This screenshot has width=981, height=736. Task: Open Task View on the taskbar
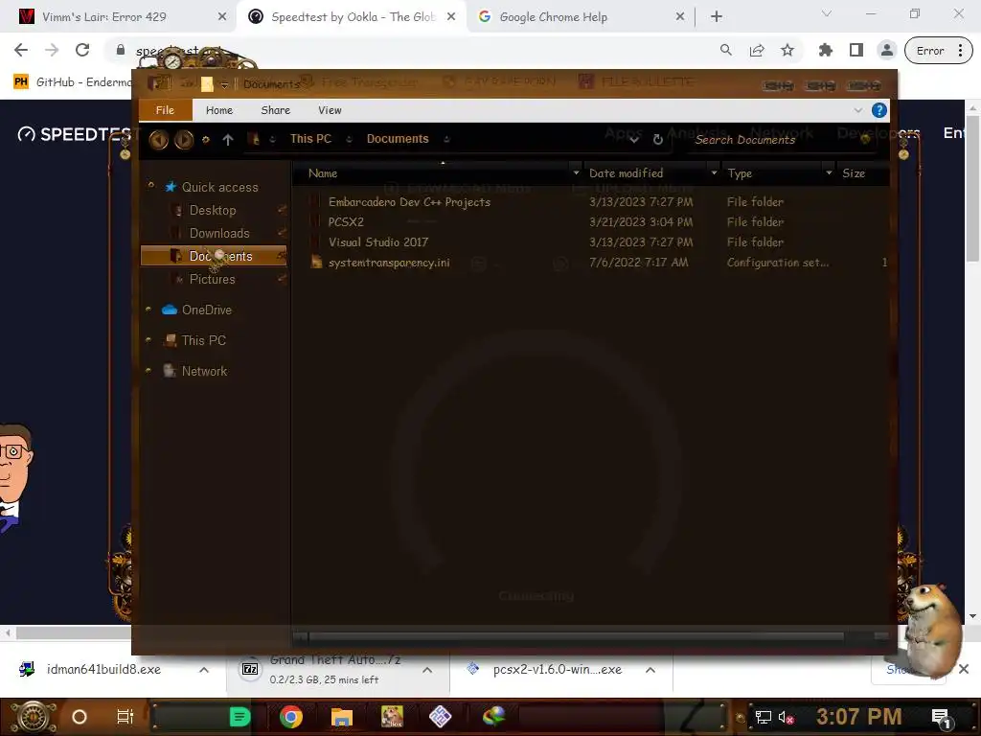click(x=125, y=717)
